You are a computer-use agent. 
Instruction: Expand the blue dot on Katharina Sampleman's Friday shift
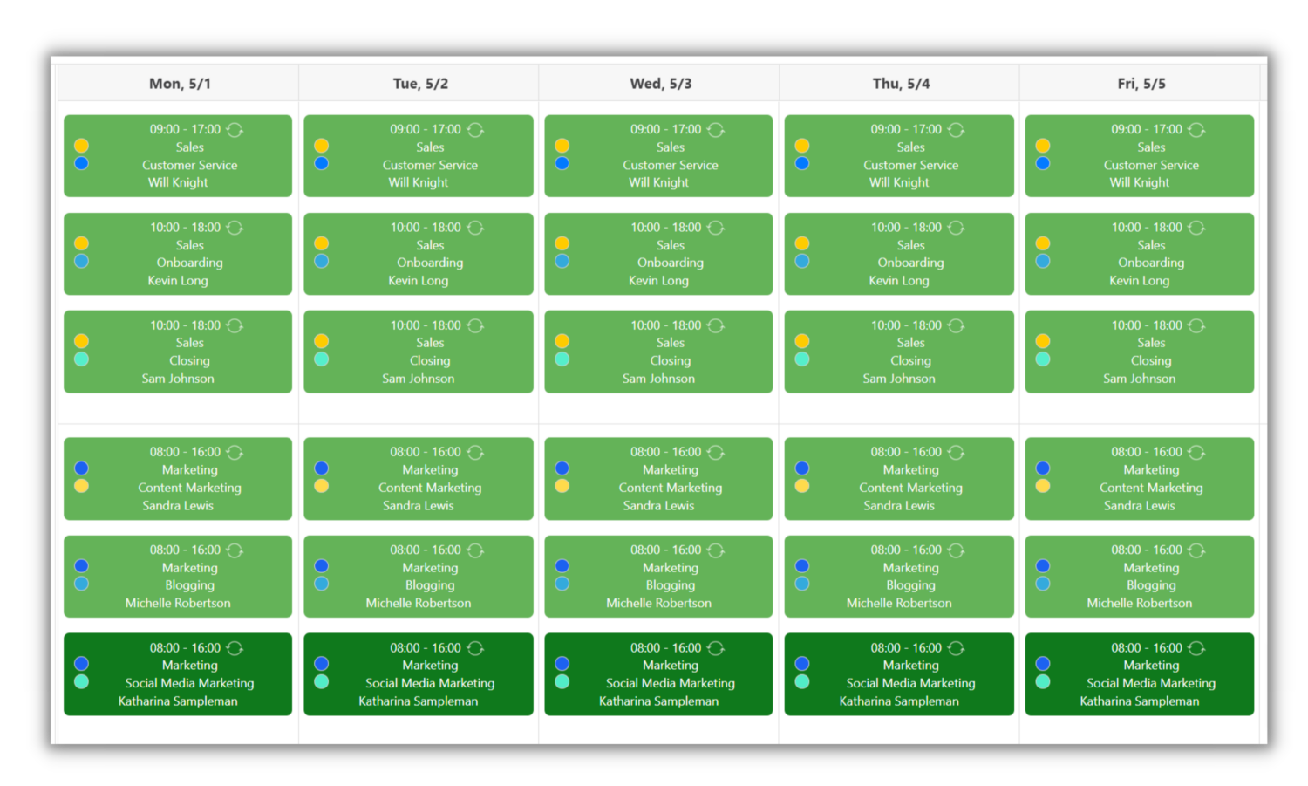point(1042,663)
